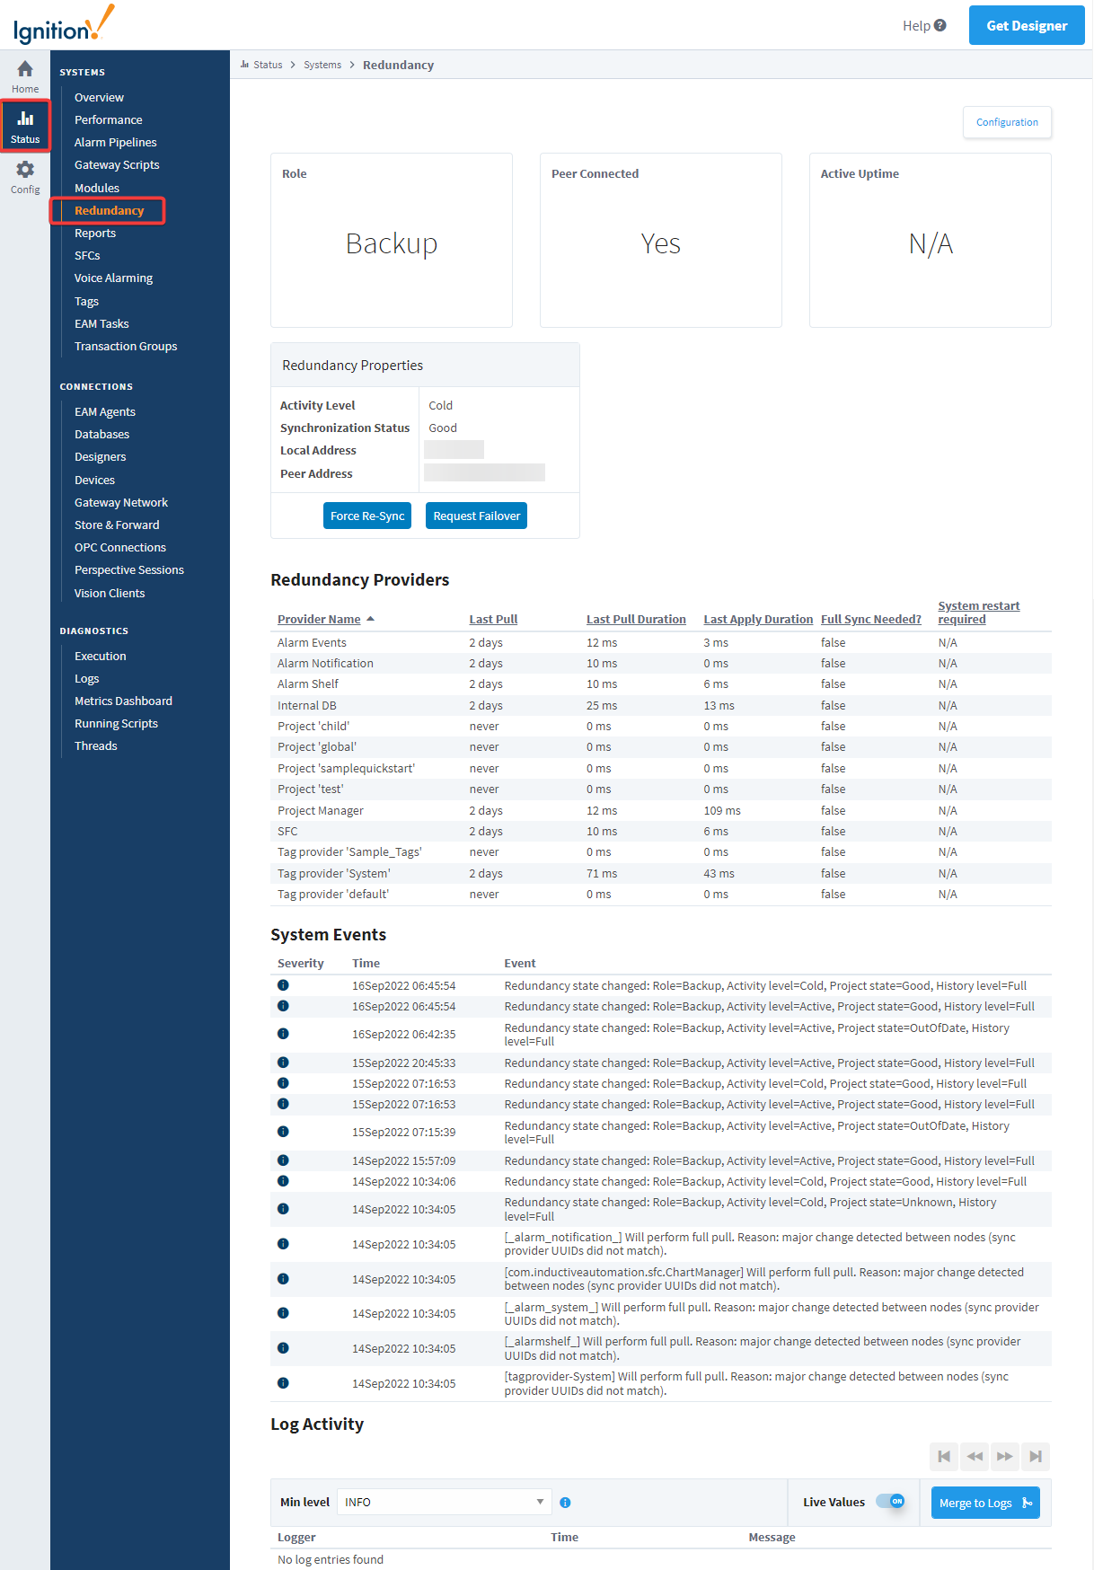Viewport: 1094px width, 1570px height.
Task: Open Gateway Scripts page
Action: [117, 164]
